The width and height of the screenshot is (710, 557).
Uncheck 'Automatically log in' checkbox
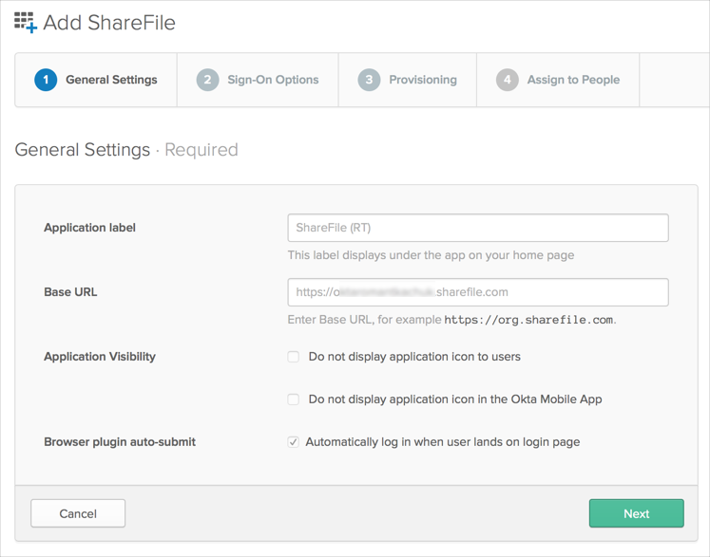pyautogui.click(x=294, y=442)
